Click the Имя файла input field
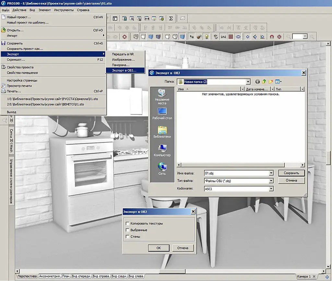 tap(236, 173)
